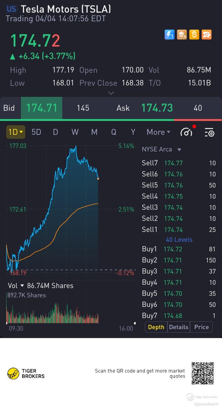Tap the 168.19 chart axis label
The image size is (222, 409).
pos(18,273)
